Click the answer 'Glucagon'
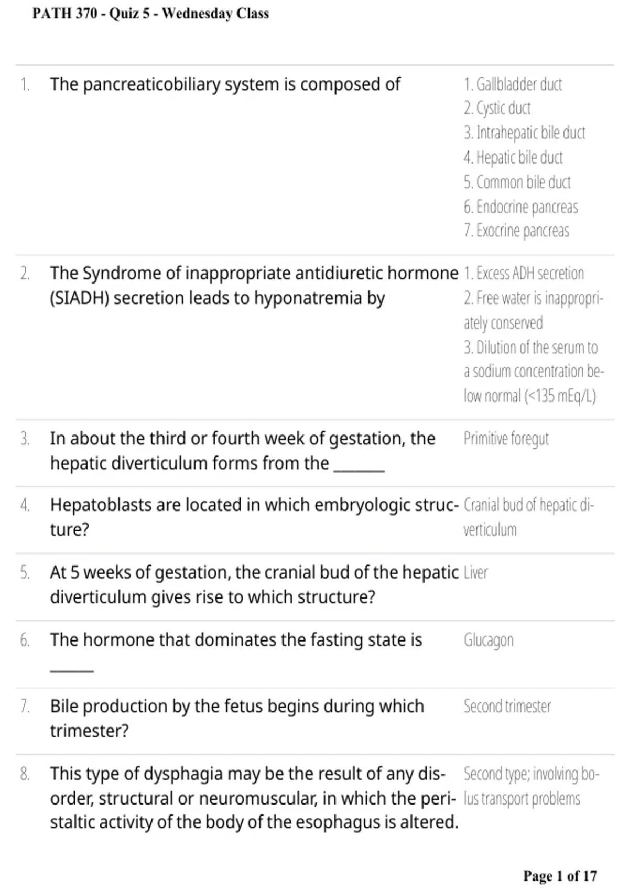Viewport: 629px width, 891px height. click(x=489, y=640)
